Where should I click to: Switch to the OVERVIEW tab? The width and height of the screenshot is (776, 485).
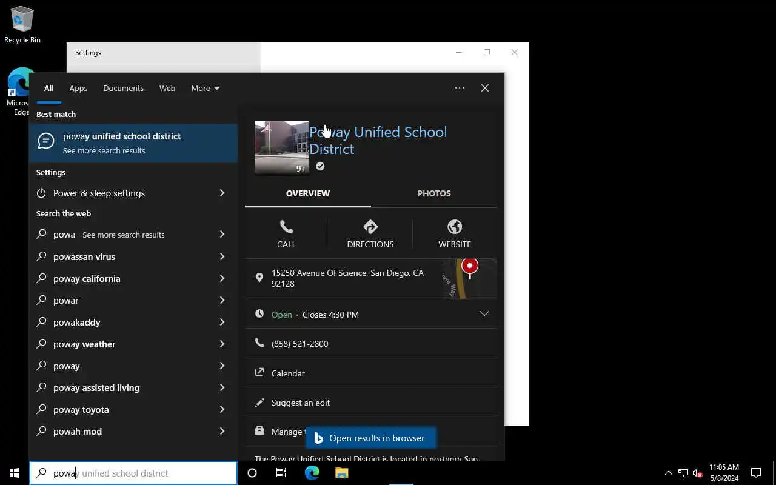308,193
